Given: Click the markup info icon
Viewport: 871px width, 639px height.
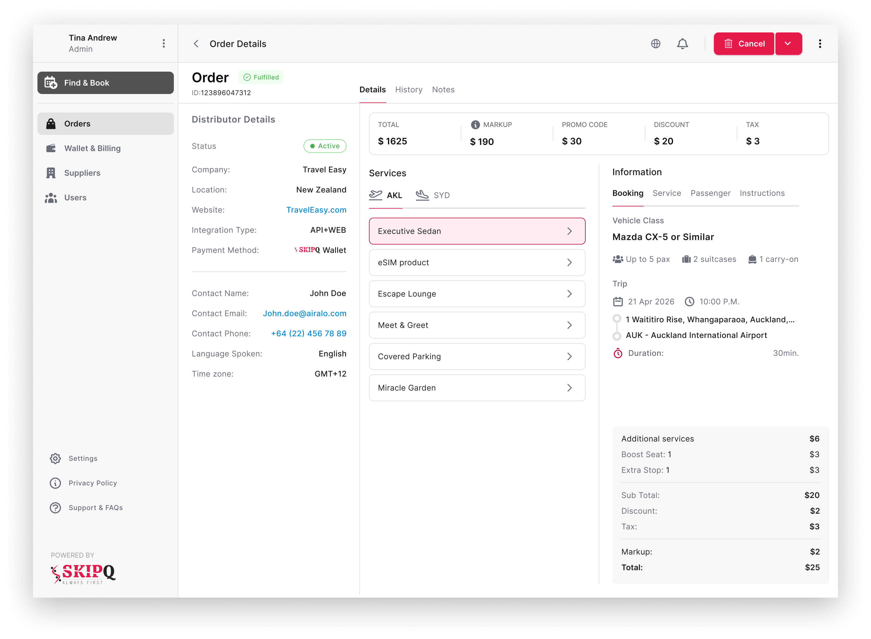Looking at the screenshot, I should (x=475, y=124).
